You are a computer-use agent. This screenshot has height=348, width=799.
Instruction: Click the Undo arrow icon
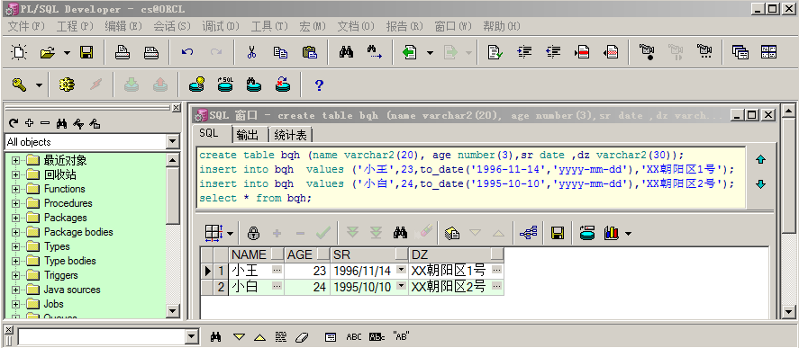tap(187, 52)
